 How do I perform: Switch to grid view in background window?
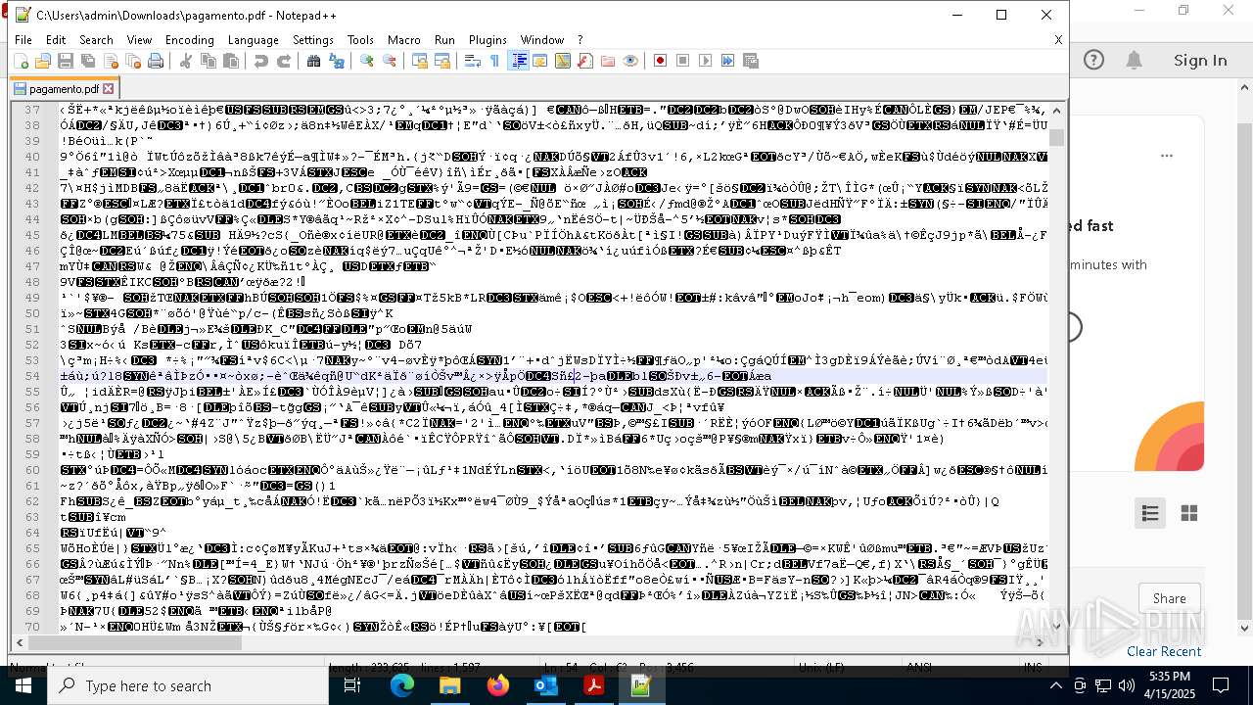1189,513
